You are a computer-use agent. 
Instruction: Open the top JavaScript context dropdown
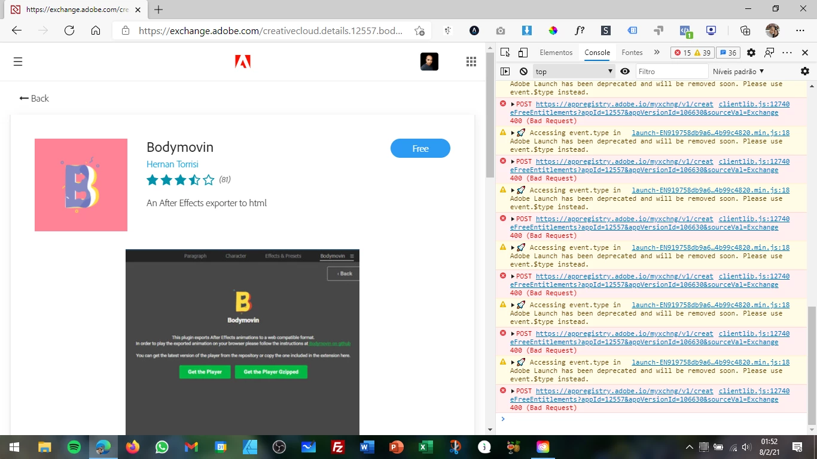pos(574,71)
